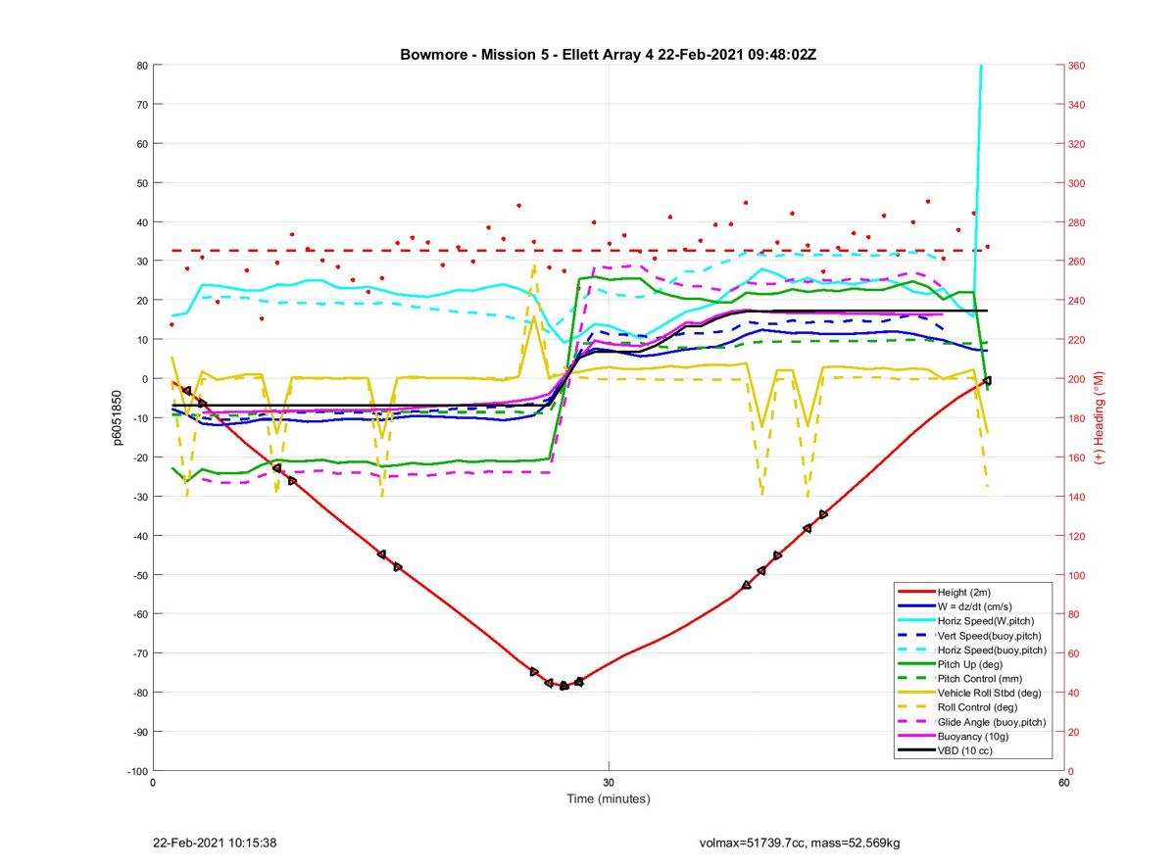Click the red heading tick label "220"
This screenshot has height=867, width=1176.
[x=1078, y=340]
